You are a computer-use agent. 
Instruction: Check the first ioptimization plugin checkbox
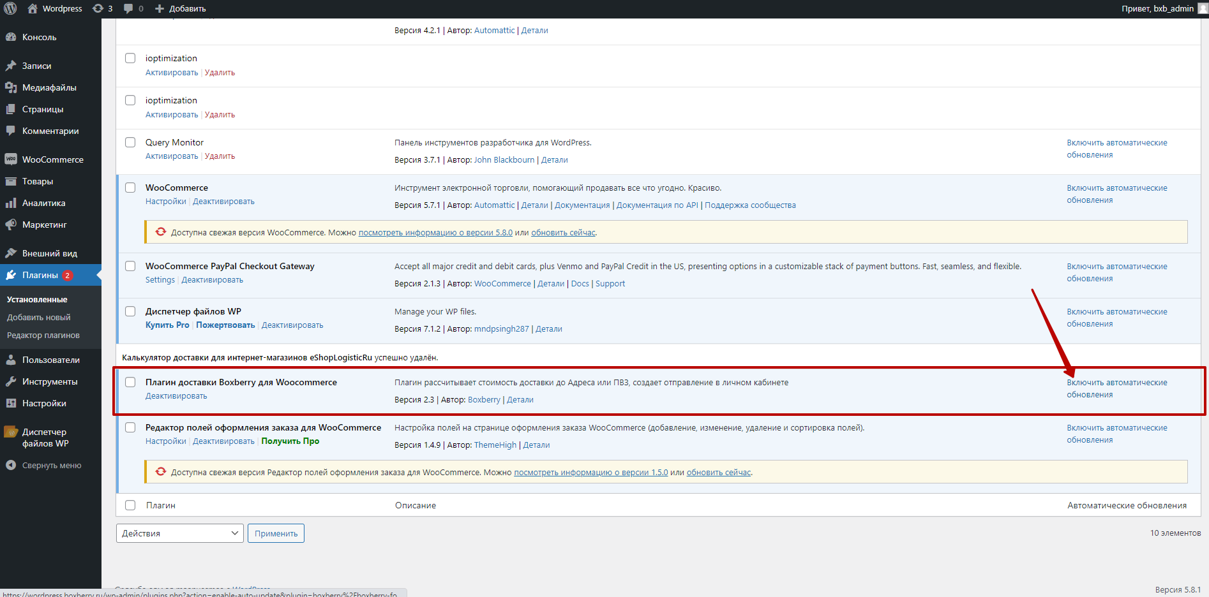click(x=130, y=58)
